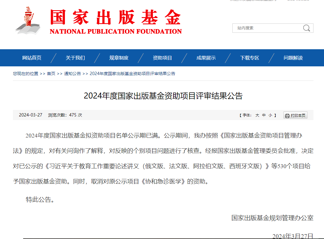Click the 打印本页 print button
The height and width of the screenshot is (239, 324).
(295, 115)
